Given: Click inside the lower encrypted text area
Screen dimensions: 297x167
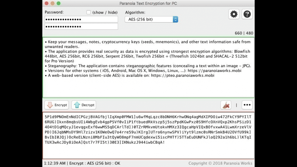Looking at the screenshot, I should pyautogui.click(x=148, y=150).
